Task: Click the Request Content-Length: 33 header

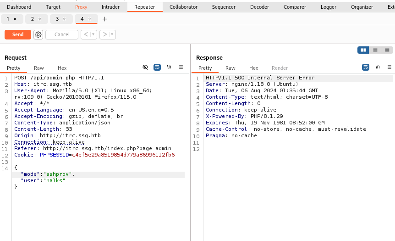Action: coord(43,129)
